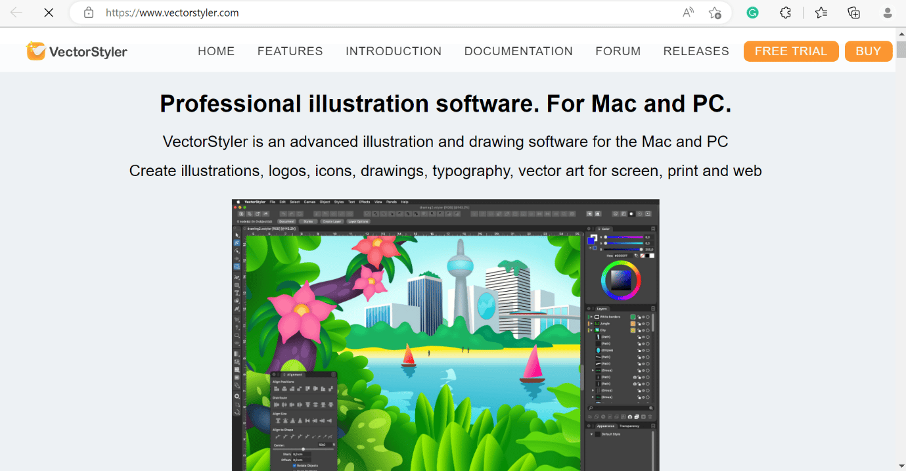Click the browser back arrow button
The width and height of the screenshot is (906, 471).
coord(16,12)
